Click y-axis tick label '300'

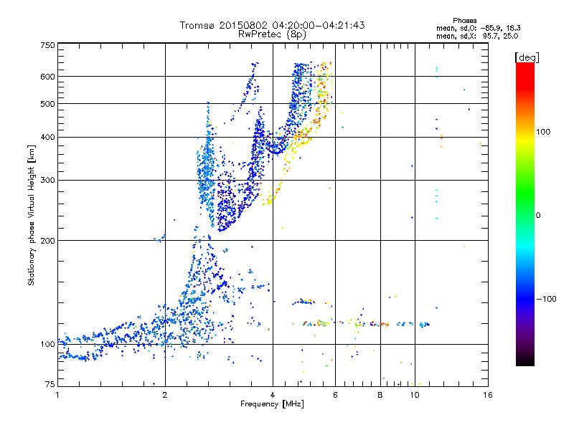tap(47, 181)
